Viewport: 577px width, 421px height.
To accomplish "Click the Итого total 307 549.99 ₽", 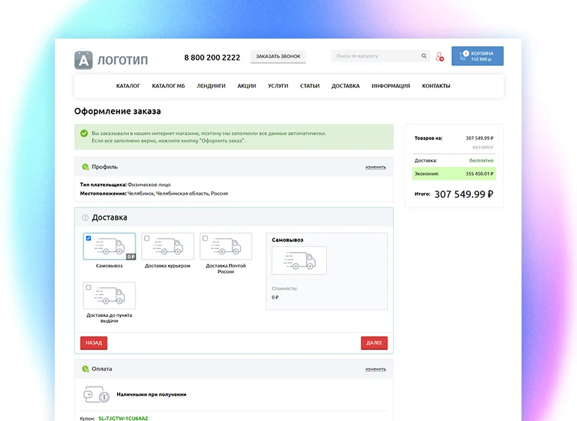I will [x=464, y=194].
